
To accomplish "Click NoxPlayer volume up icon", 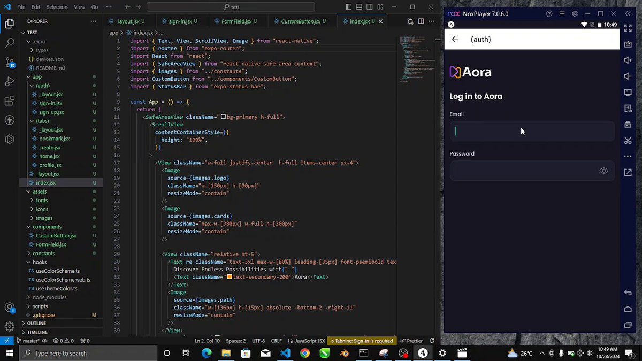I will click(x=628, y=60).
